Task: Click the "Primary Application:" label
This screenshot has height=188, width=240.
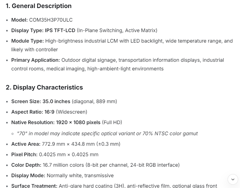Action: pyautogui.click(x=36, y=60)
